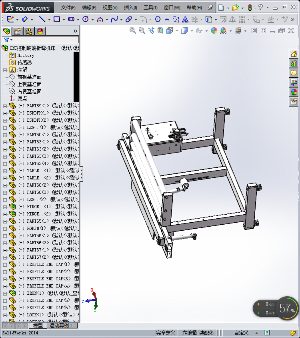Select the Convert Entities tool
The height and width of the screenshot is (338, 300).
pyautogui.click(x=209, y=19)
